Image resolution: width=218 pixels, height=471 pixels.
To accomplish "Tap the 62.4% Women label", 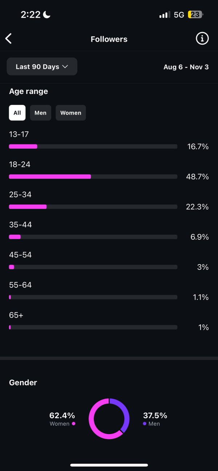I will pos(62,415).
